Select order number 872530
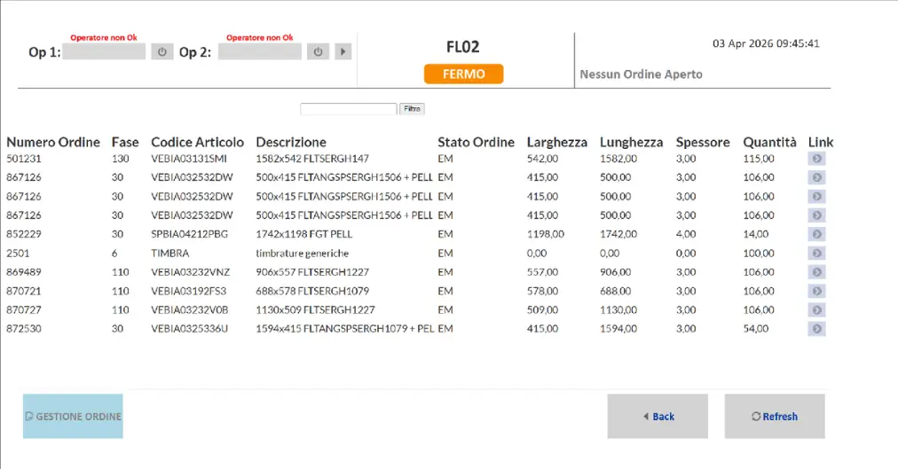The height and width of the screenshot is (469, 898). coord(23,328)
